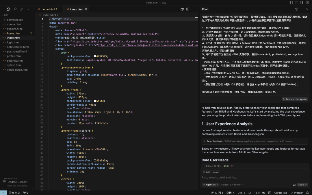312x195 pixels.
Task: Toggle the primary sidebar layout icon
Action: pyautogui.click(x=291, y=3)
